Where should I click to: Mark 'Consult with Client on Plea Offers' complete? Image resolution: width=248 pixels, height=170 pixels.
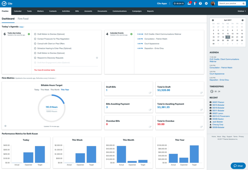click(35, 44)
